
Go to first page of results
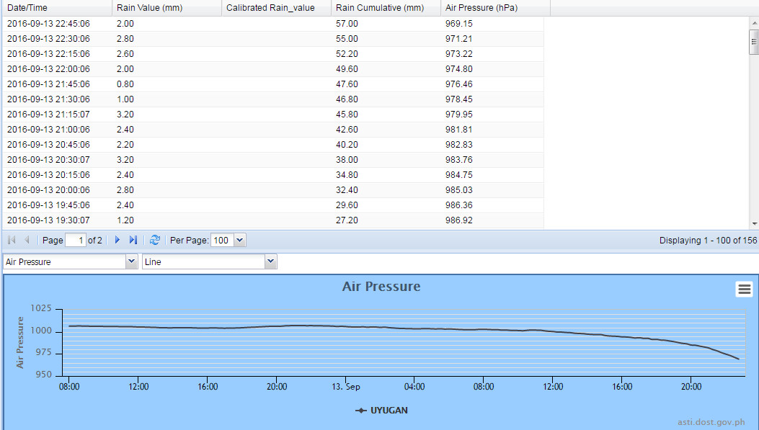coord(11,240)
